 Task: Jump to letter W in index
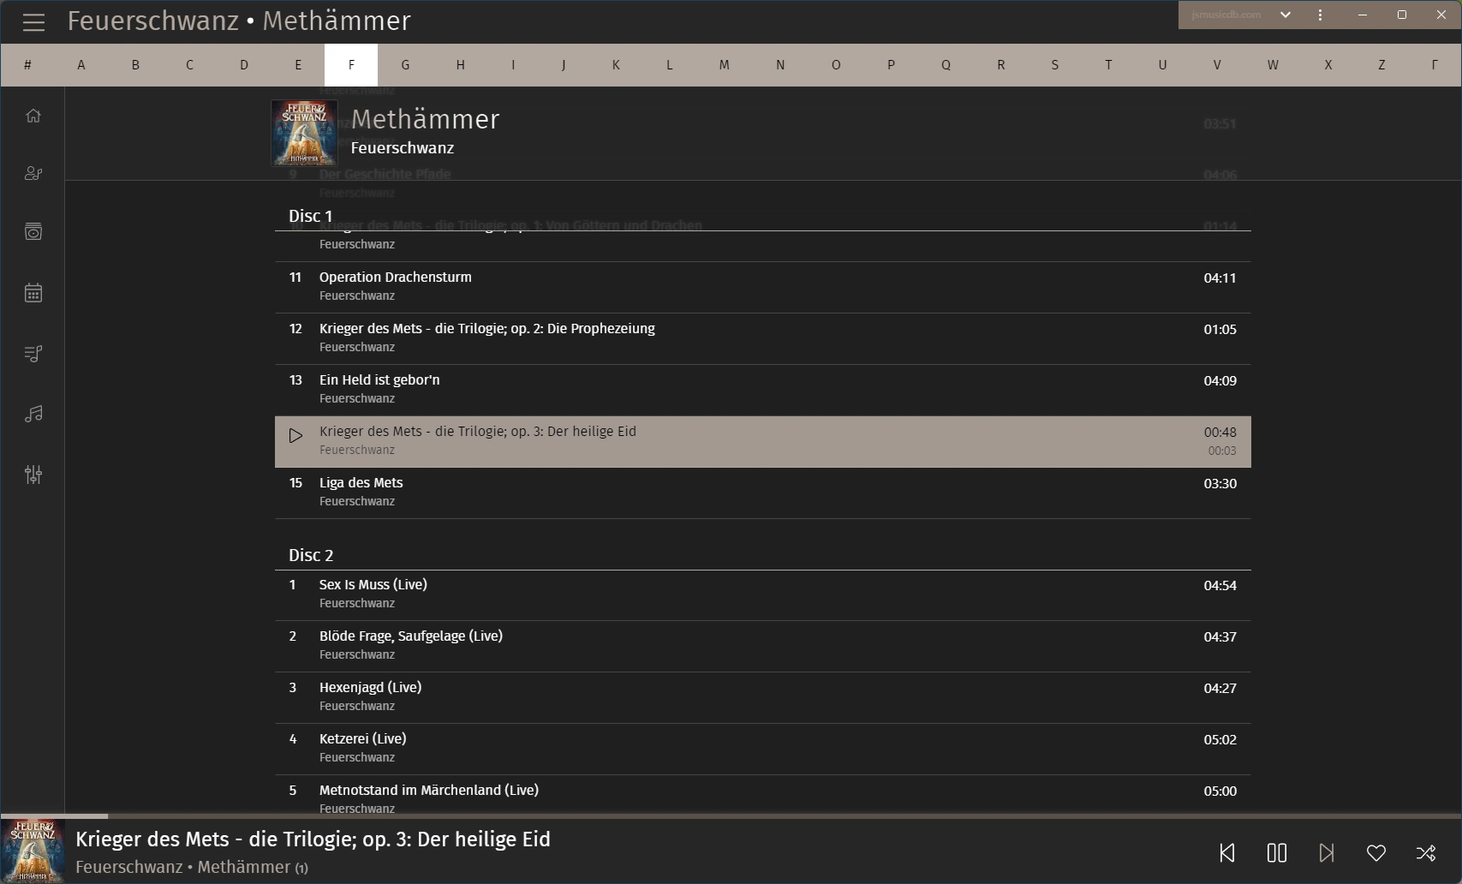click(1273, 65)
